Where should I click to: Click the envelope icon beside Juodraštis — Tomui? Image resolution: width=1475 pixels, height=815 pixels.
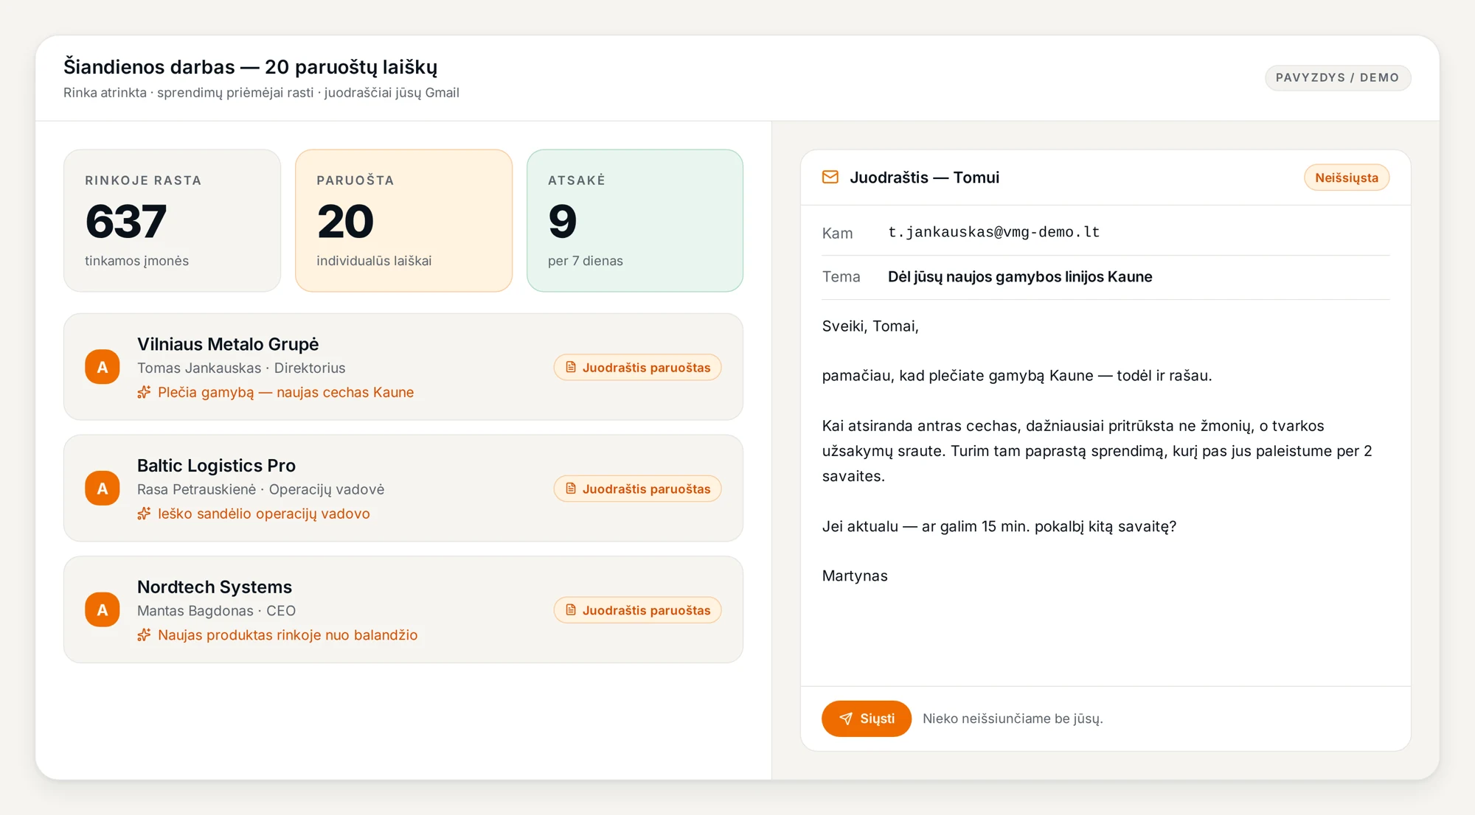click(x=830, y=178)
